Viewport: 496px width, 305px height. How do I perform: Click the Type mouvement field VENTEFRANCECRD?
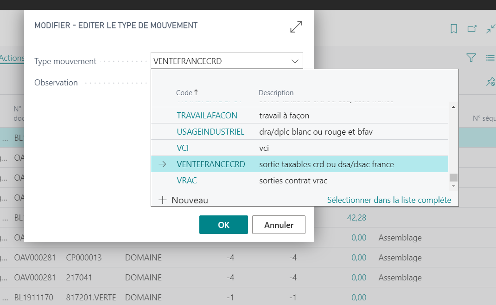point(227,61)
